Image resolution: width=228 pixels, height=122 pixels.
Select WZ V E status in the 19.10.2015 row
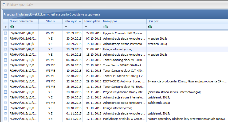[x=50, y=71]
